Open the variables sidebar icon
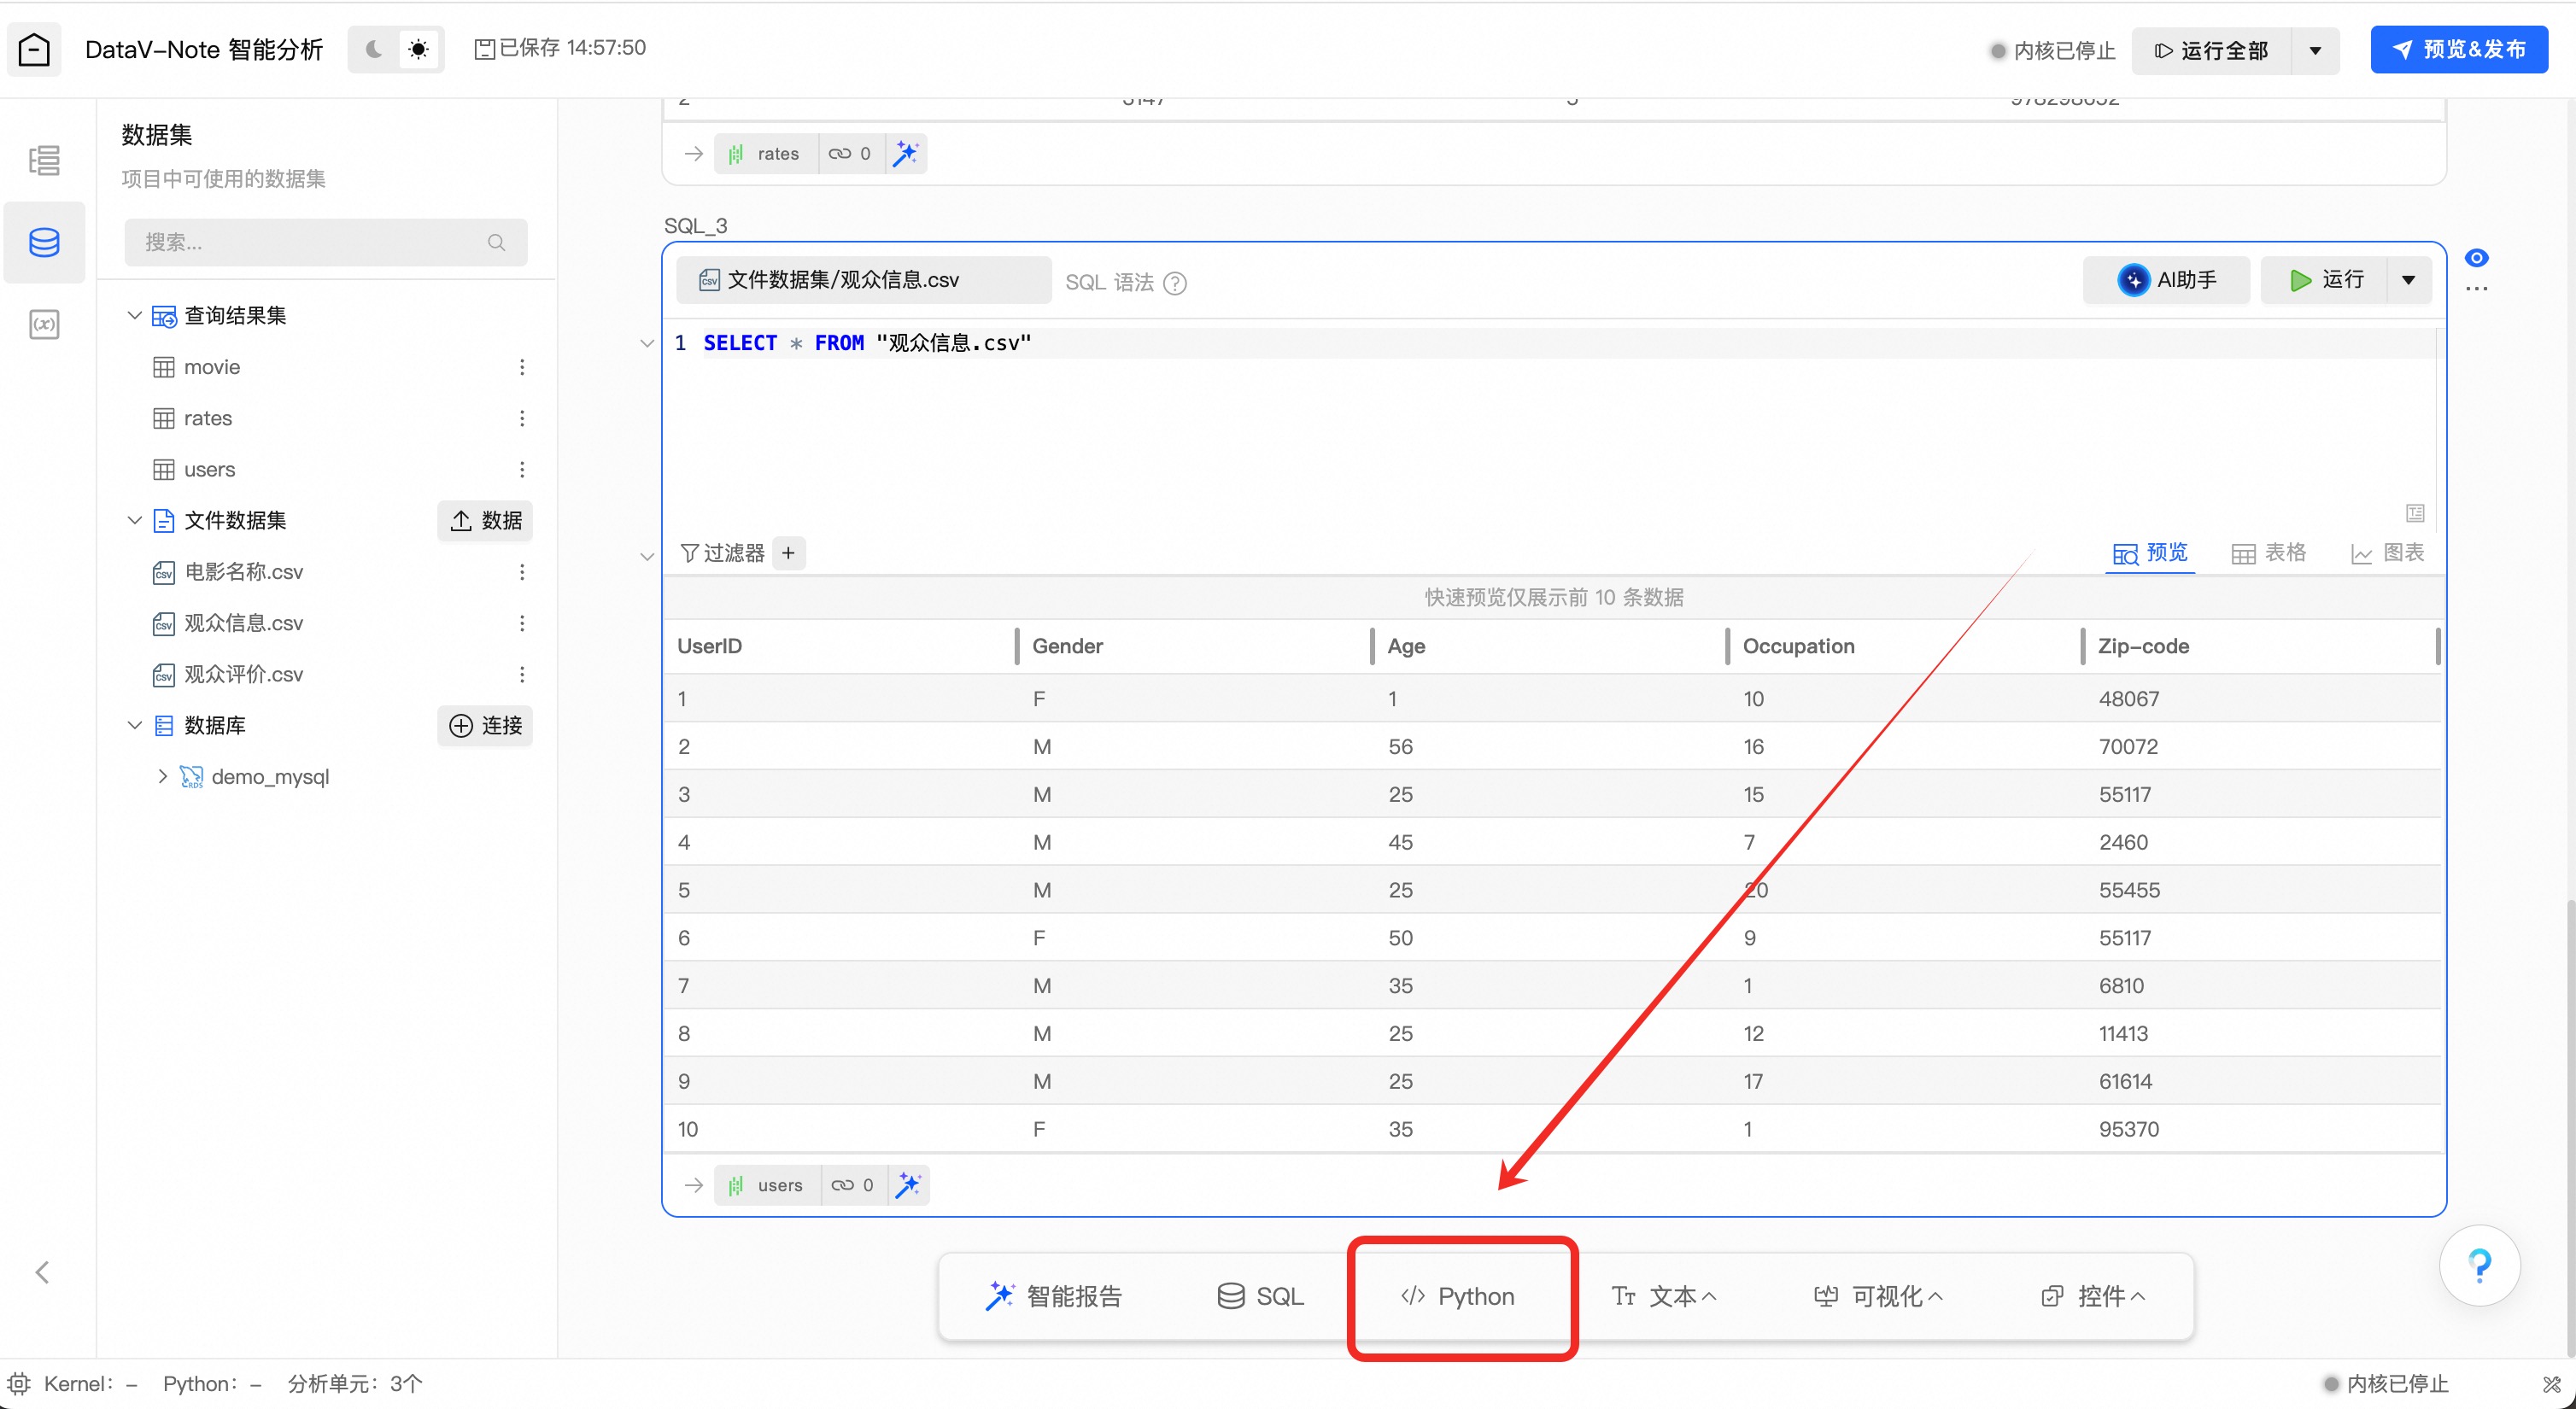 pos(44,324)
